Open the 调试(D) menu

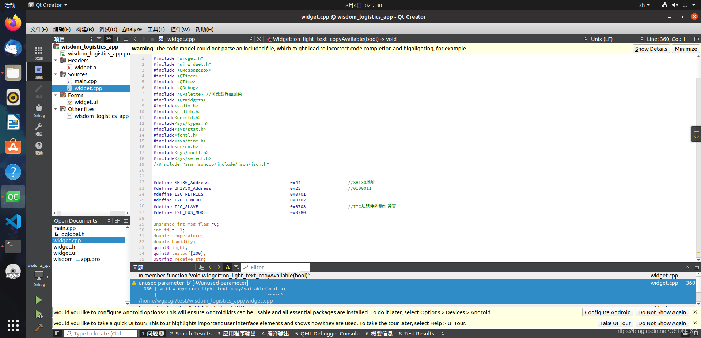point(108,29)
